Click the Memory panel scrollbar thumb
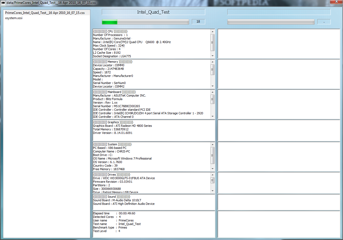Viewport: 343px width, 240px height. click(x=213, y=70)
